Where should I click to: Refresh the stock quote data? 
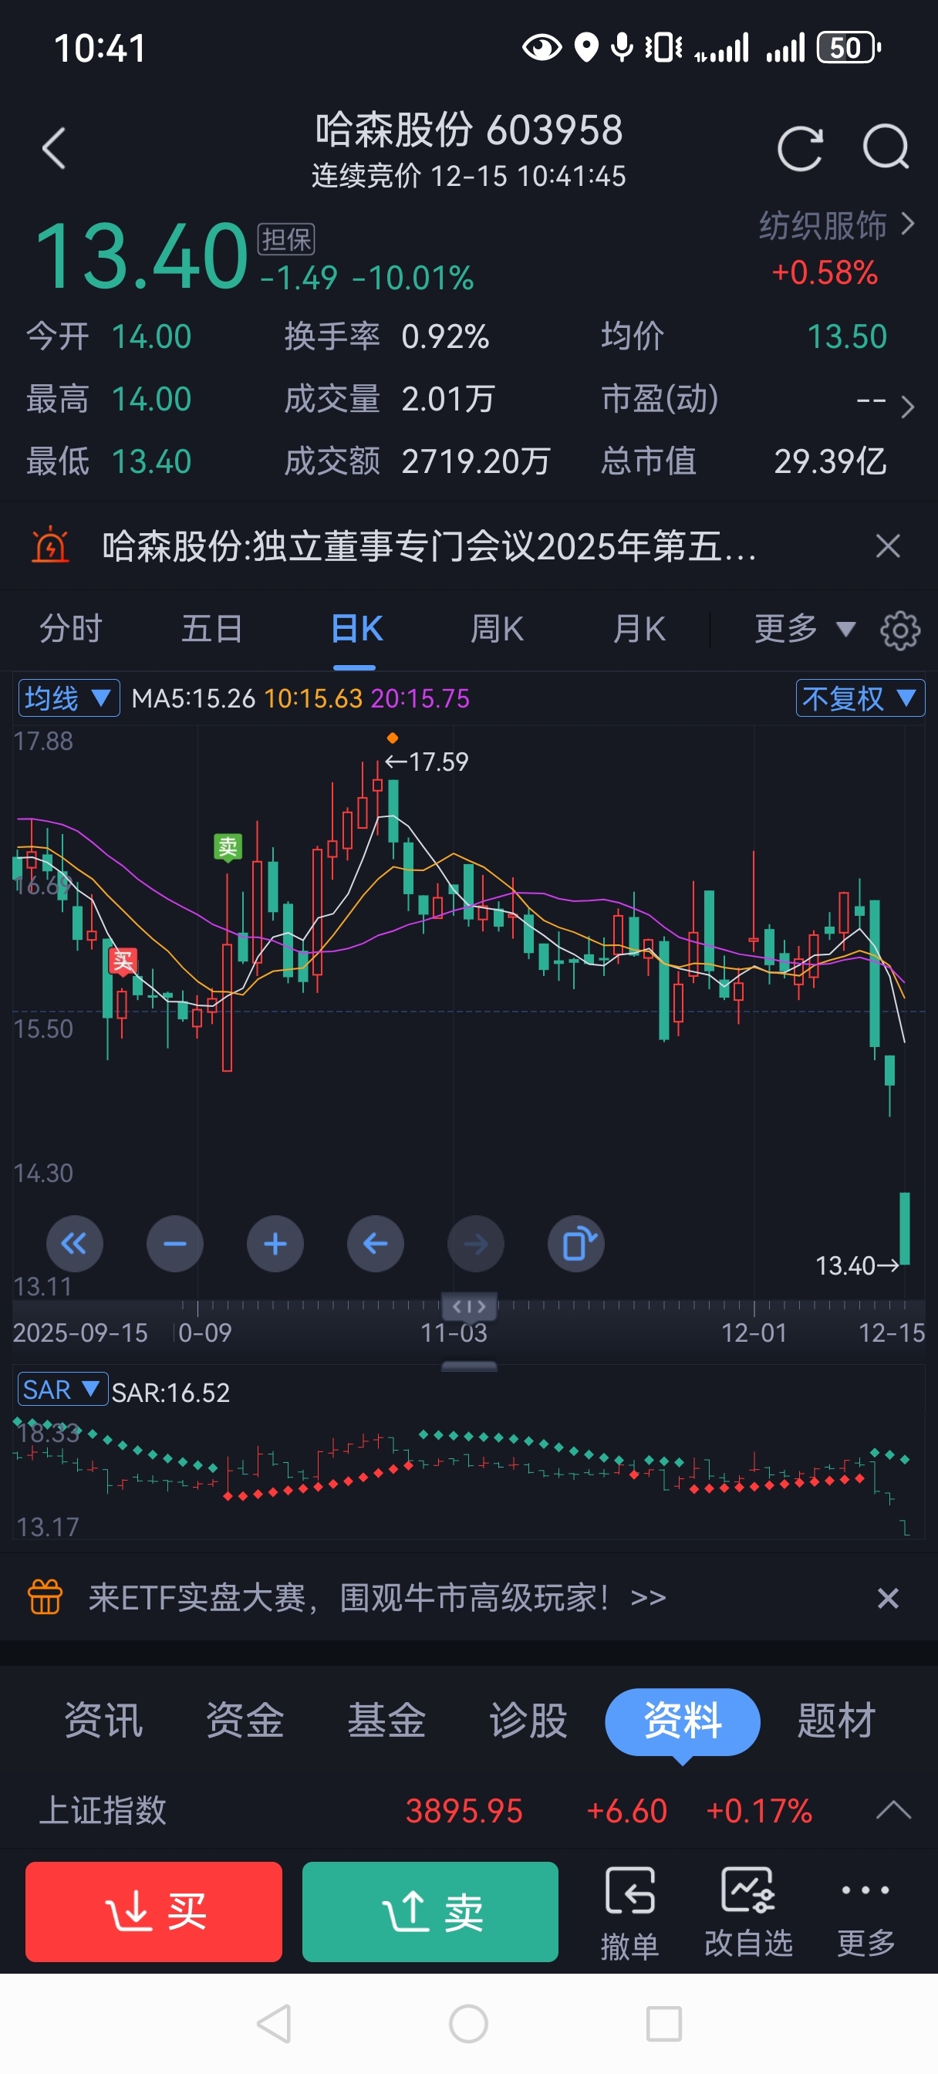click(x=799, y=149)
